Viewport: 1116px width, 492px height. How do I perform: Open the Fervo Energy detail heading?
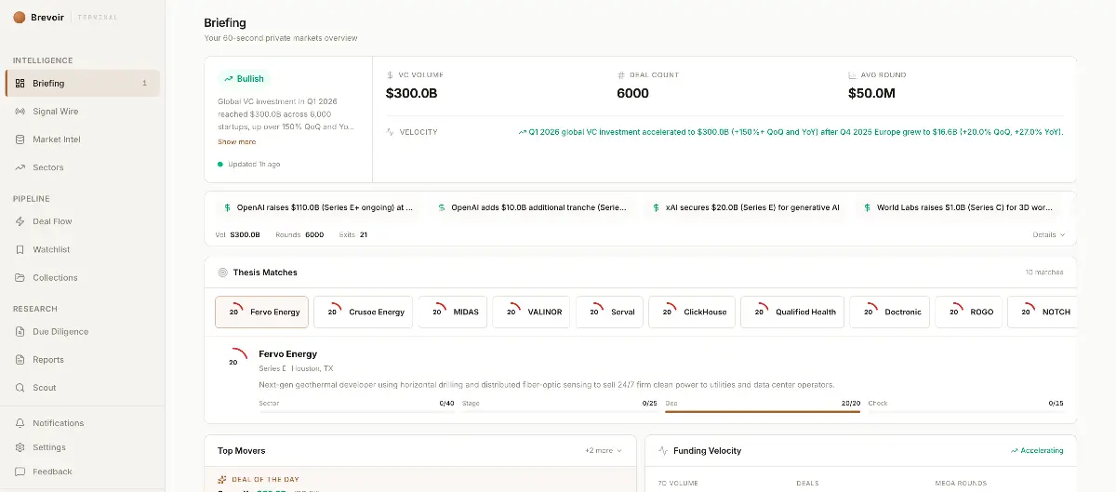click(x=287, y=353)
